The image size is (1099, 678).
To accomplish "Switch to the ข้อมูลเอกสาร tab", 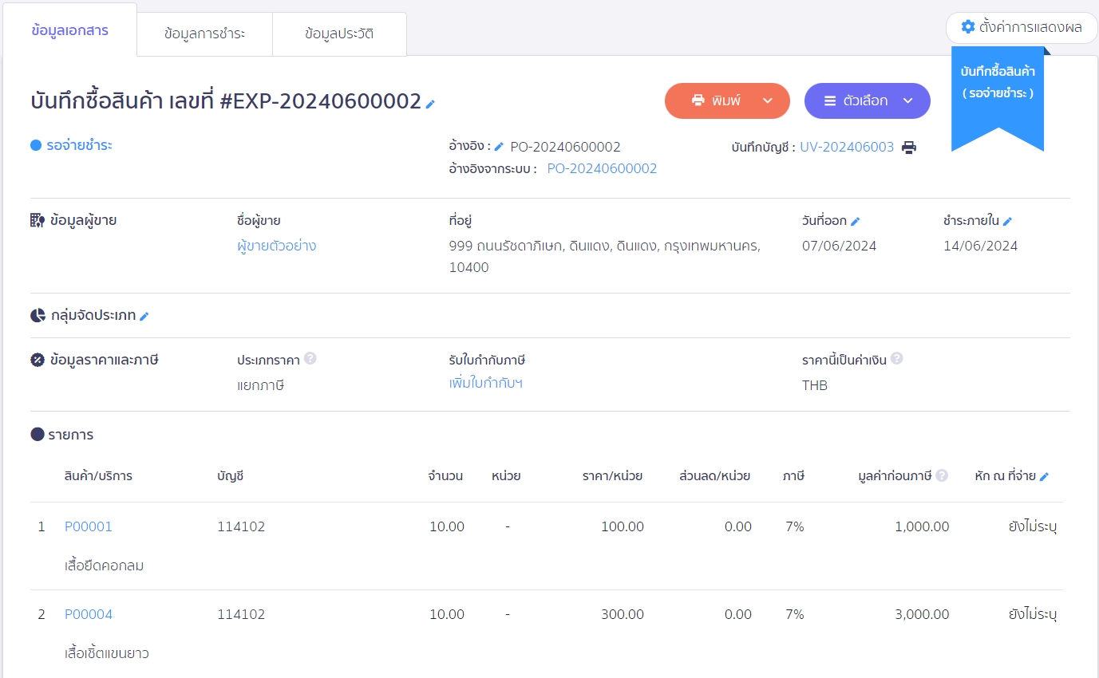I will (69, 30).
